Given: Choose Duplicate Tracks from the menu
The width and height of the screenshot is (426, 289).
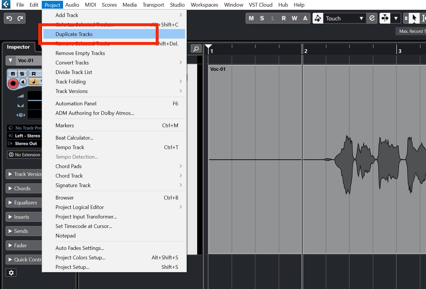Looking at the screenshot, I should click(74, 34).
